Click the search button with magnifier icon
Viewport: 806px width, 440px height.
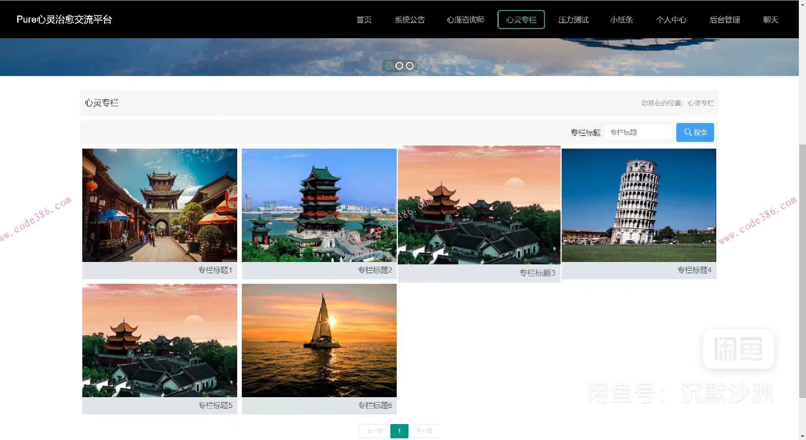pyautogui.click(x=695, y=132)
